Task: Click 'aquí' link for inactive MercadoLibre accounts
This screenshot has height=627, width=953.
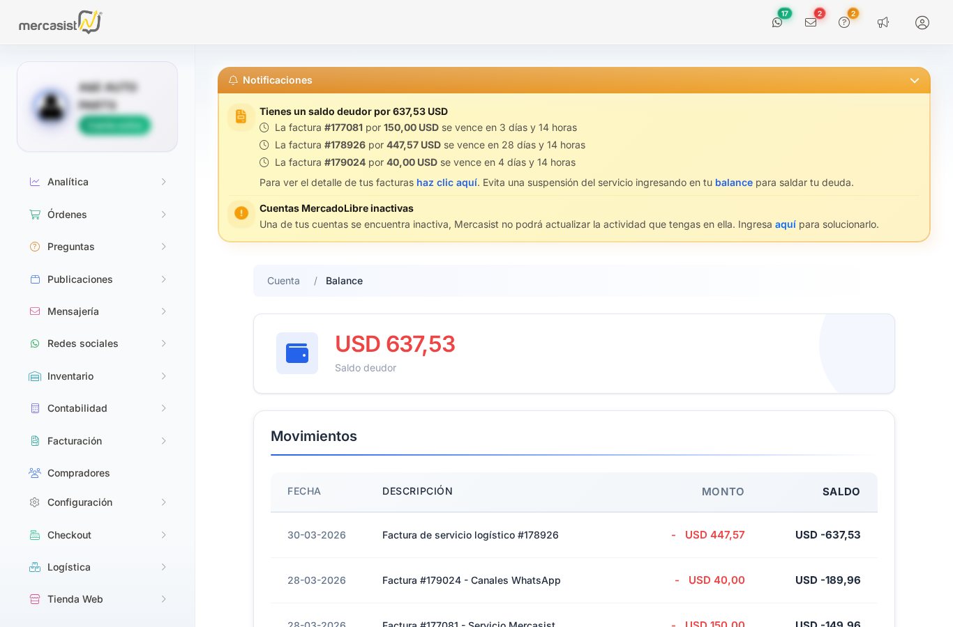Action: click(786, 224)
